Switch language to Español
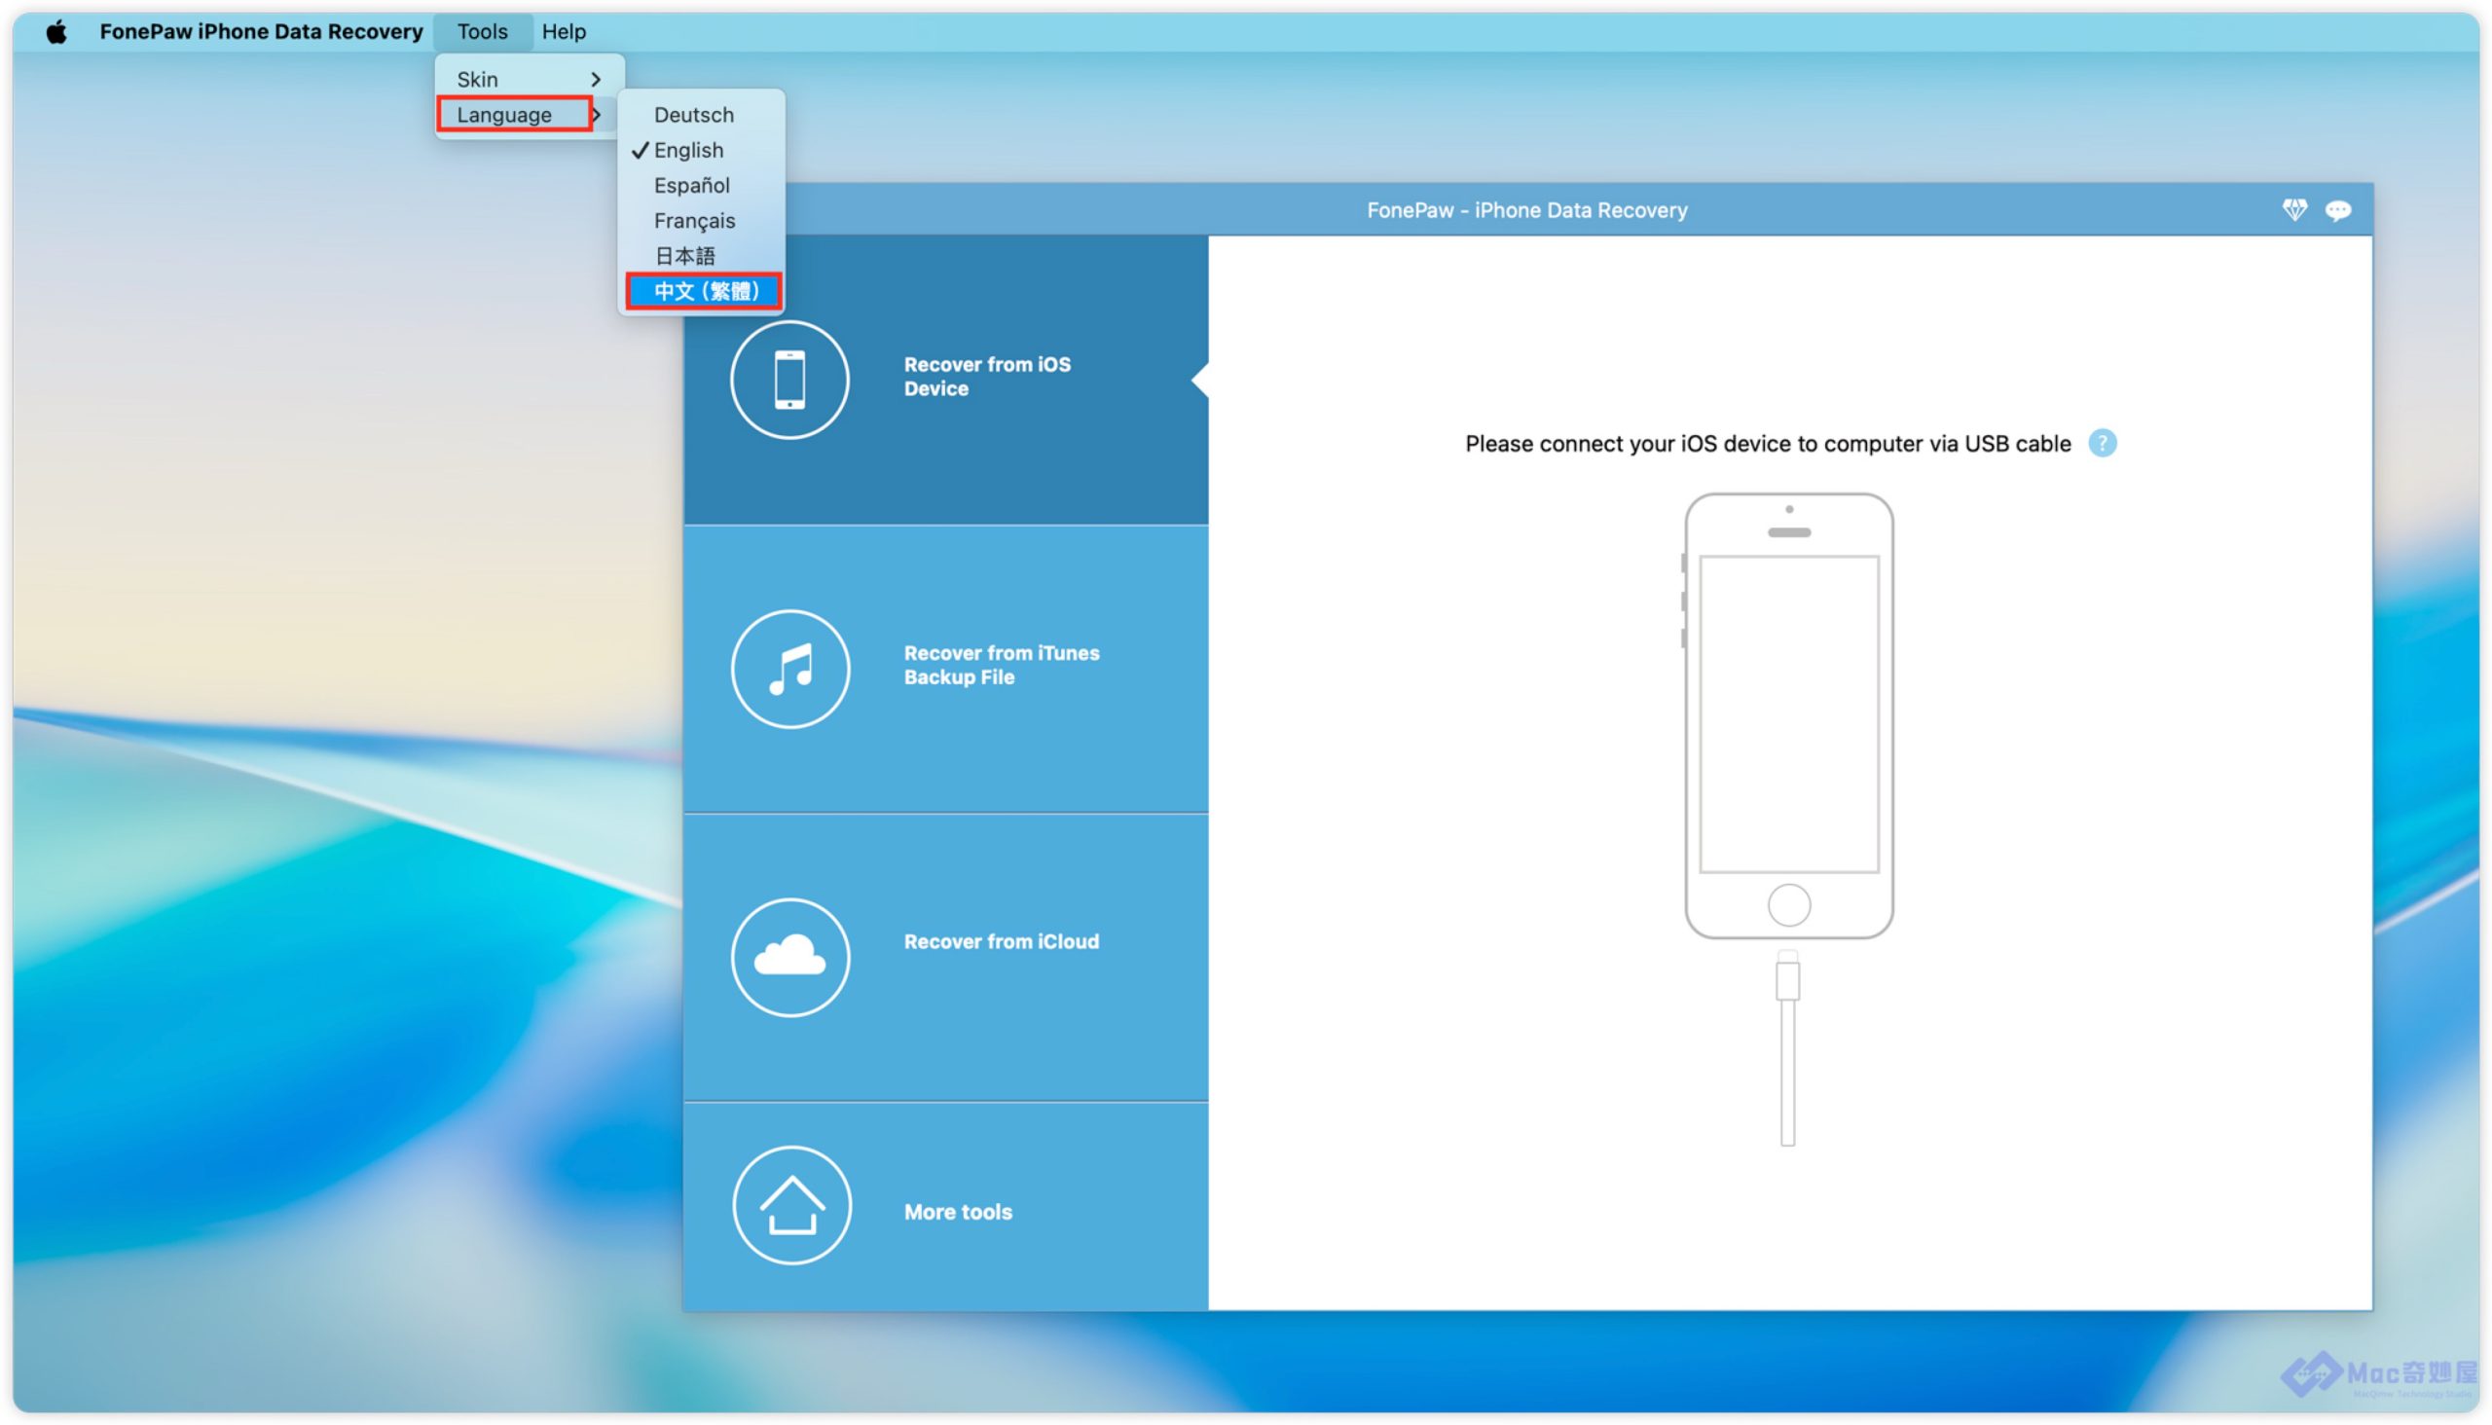The height and width of the screenshot is (1425, 2492). coord(691,185)
